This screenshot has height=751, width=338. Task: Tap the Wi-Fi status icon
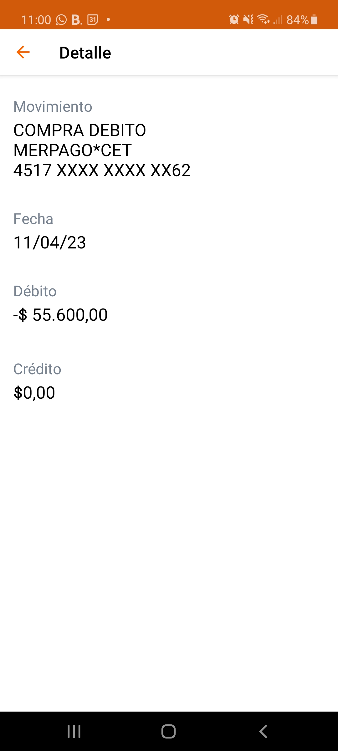(x=263, y=20)
